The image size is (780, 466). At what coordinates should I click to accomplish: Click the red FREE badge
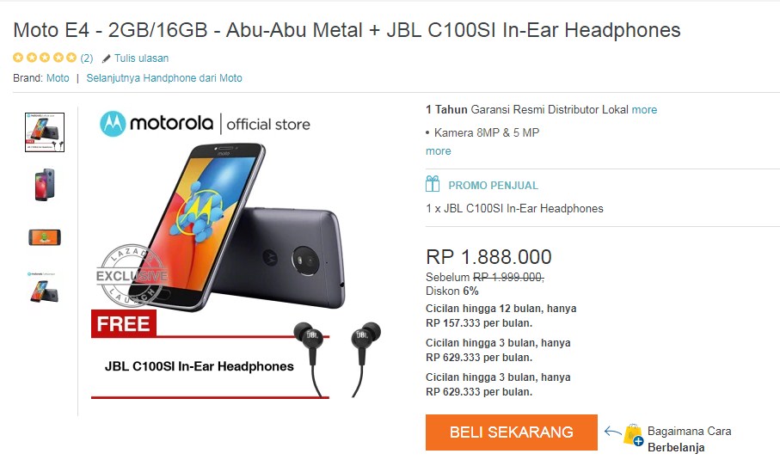124,323
